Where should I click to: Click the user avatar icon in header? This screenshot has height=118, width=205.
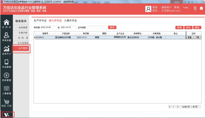(x=148, y=9)
